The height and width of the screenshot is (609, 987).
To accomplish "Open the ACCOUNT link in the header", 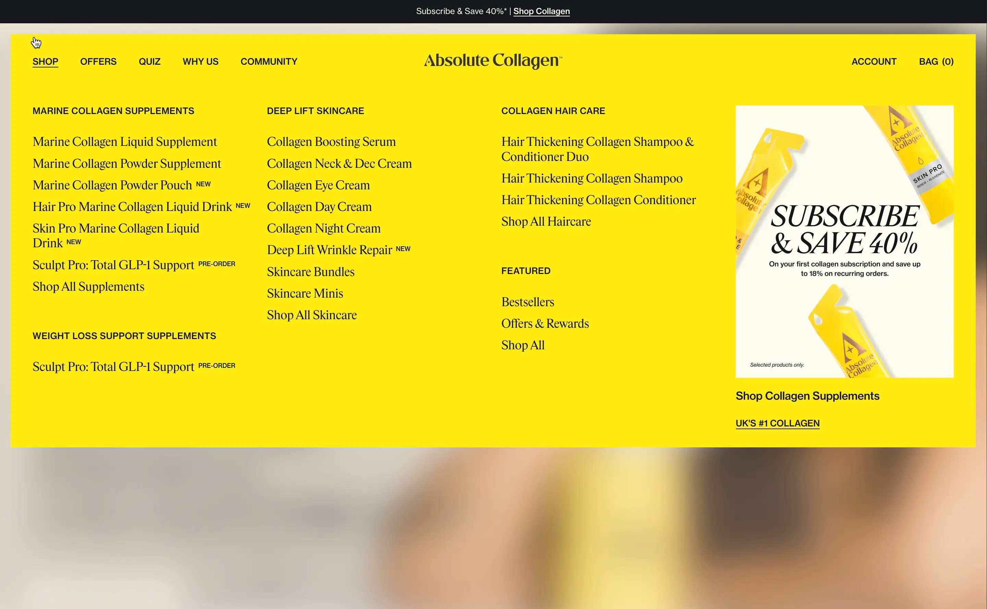I will pos(874,62).
